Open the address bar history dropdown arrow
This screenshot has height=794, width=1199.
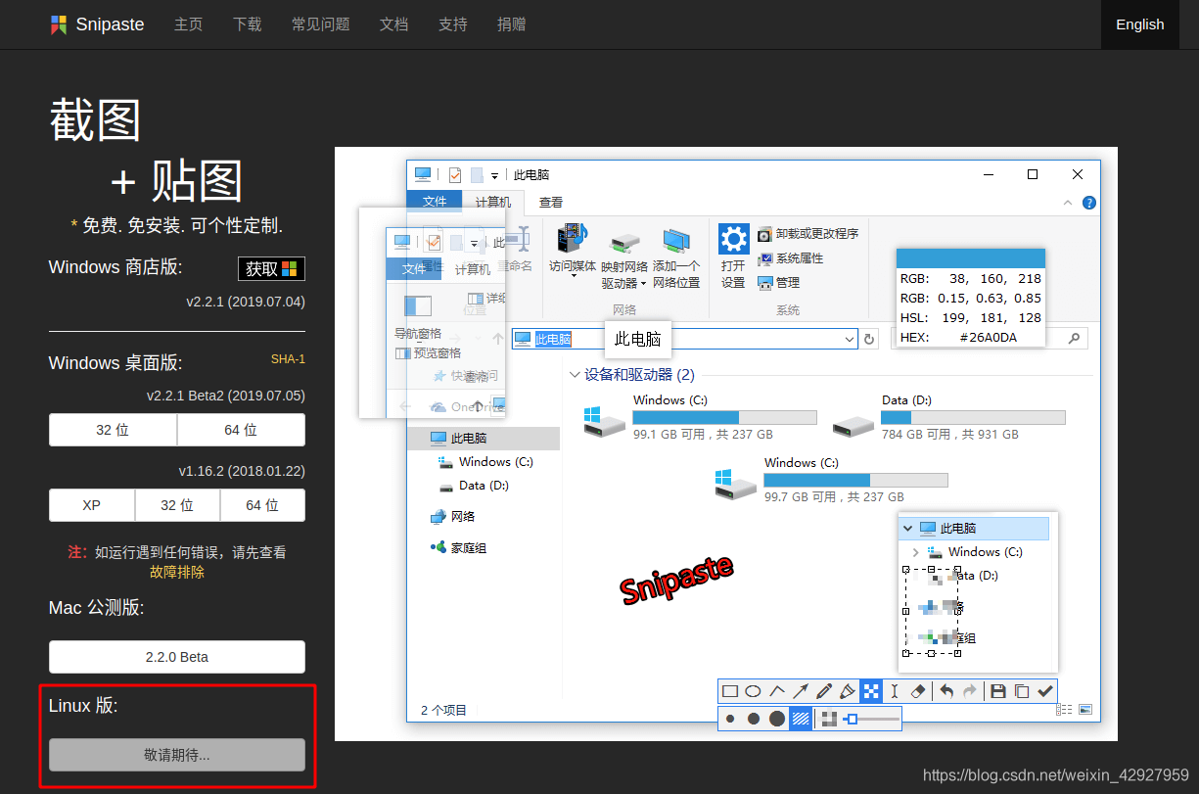(x=849, y=339)
